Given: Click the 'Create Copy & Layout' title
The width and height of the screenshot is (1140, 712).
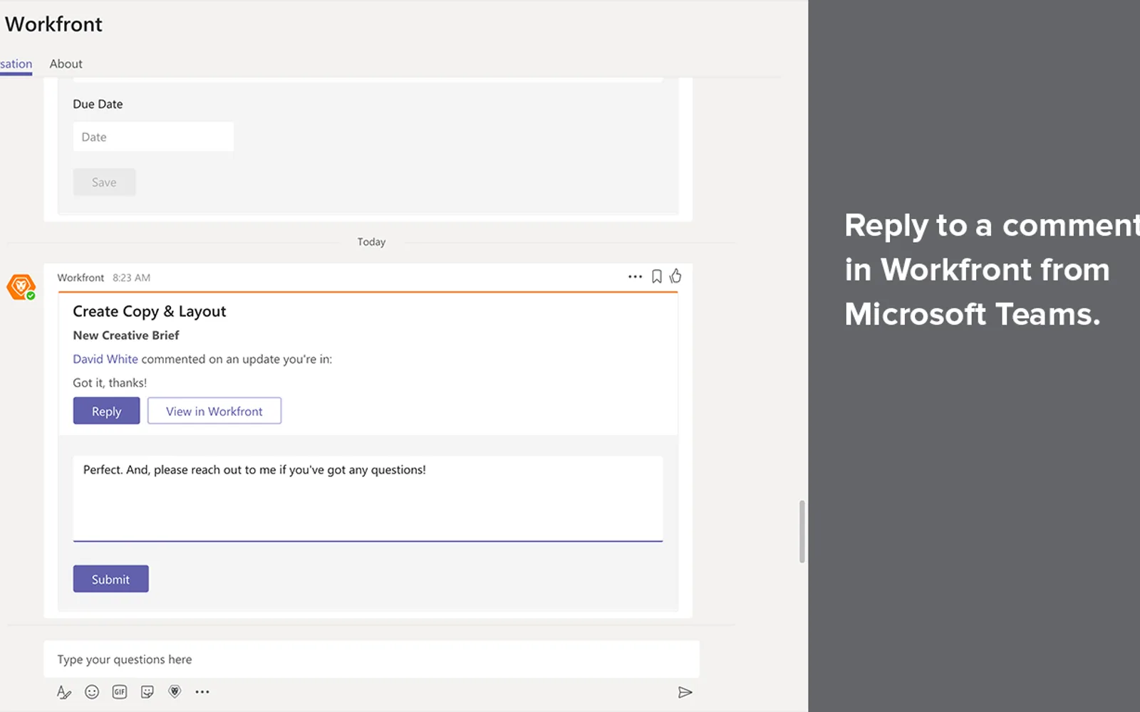Looking at the screenshot, I should coord(149,311).
